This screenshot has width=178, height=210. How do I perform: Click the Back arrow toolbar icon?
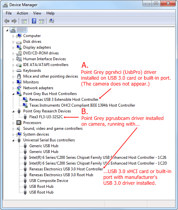pyautogui.click(x=7, y=21)
